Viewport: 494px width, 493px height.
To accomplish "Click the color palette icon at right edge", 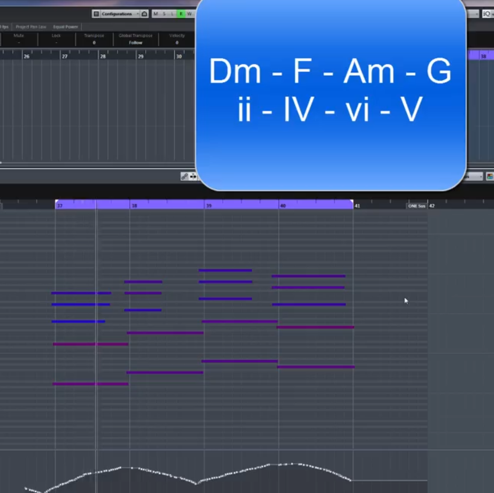I will [x=490, y=177].
